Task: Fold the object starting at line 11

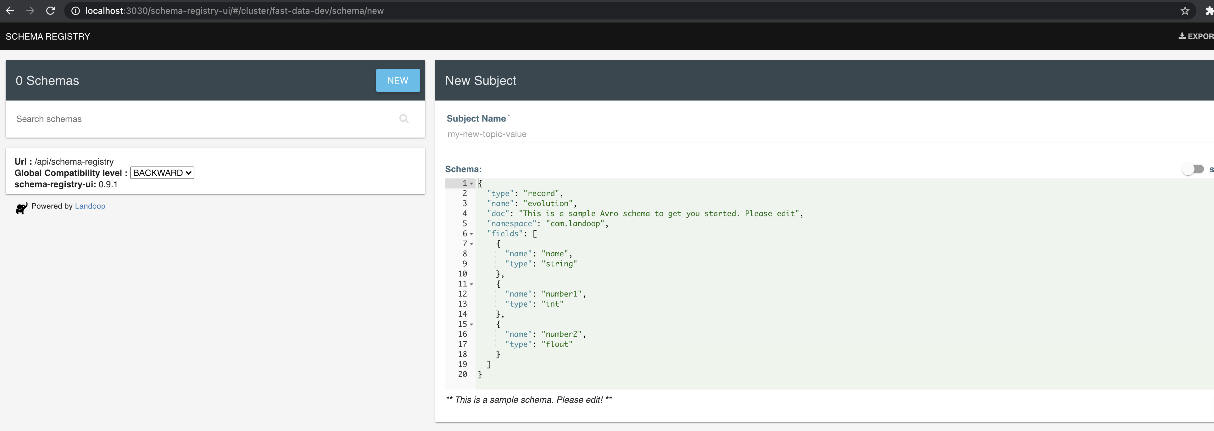Action: click(x=471, y=284)
